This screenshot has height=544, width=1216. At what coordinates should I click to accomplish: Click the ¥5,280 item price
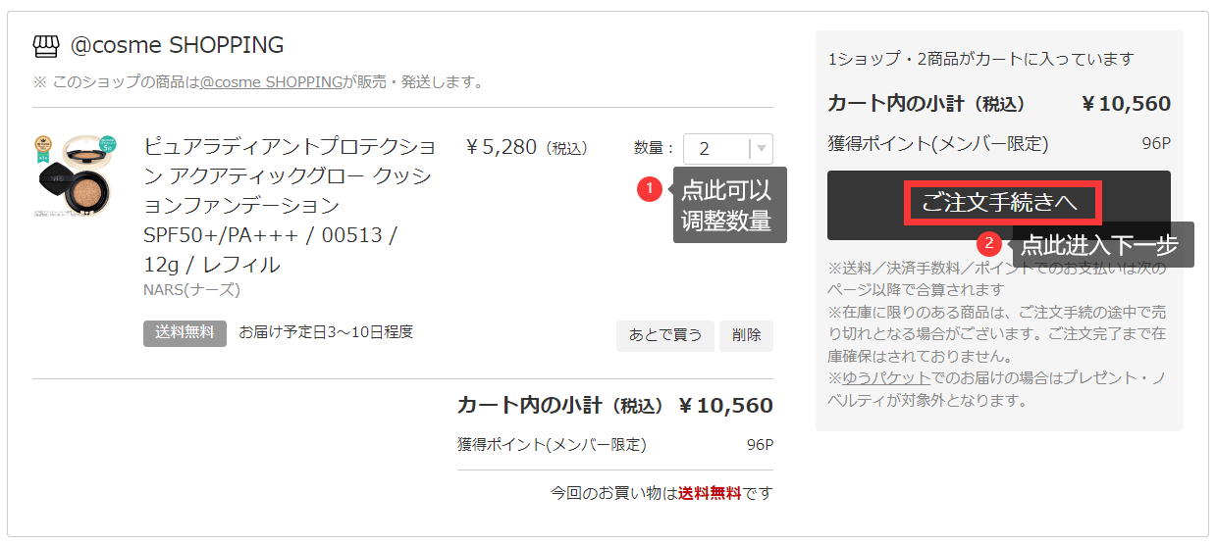tap(527, 148)
